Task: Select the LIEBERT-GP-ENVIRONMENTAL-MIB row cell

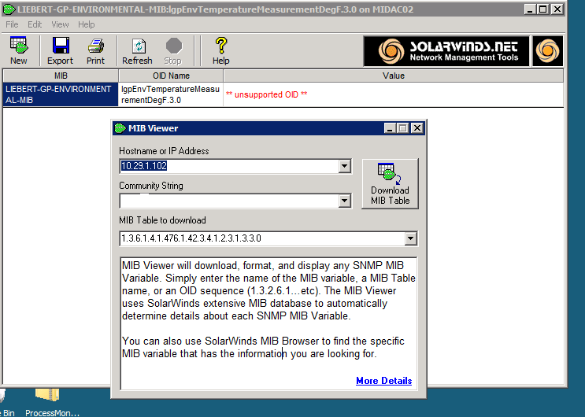Action: (61, 94)
